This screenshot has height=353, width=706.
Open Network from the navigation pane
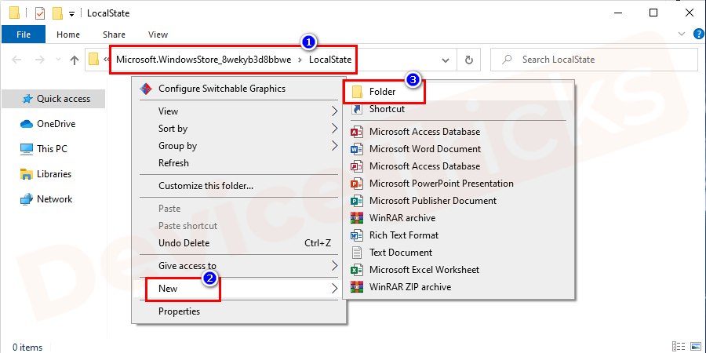[54, 199]
